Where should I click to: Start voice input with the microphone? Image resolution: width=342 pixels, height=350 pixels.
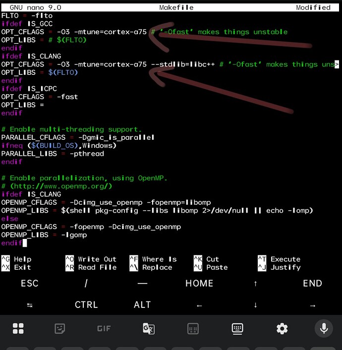click(x=324, y=329)
